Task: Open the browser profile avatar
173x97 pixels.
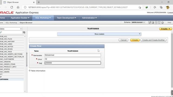Action: (x=168, y=7)
